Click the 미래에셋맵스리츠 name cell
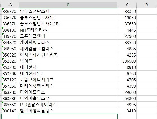The image size is (157, 119). point(68,86)
